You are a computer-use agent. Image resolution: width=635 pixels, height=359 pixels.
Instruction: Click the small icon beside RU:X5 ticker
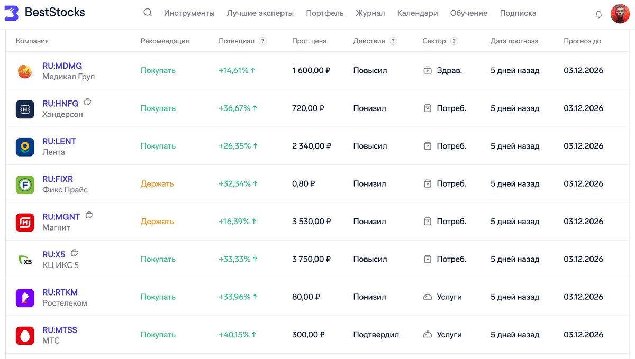75,253
